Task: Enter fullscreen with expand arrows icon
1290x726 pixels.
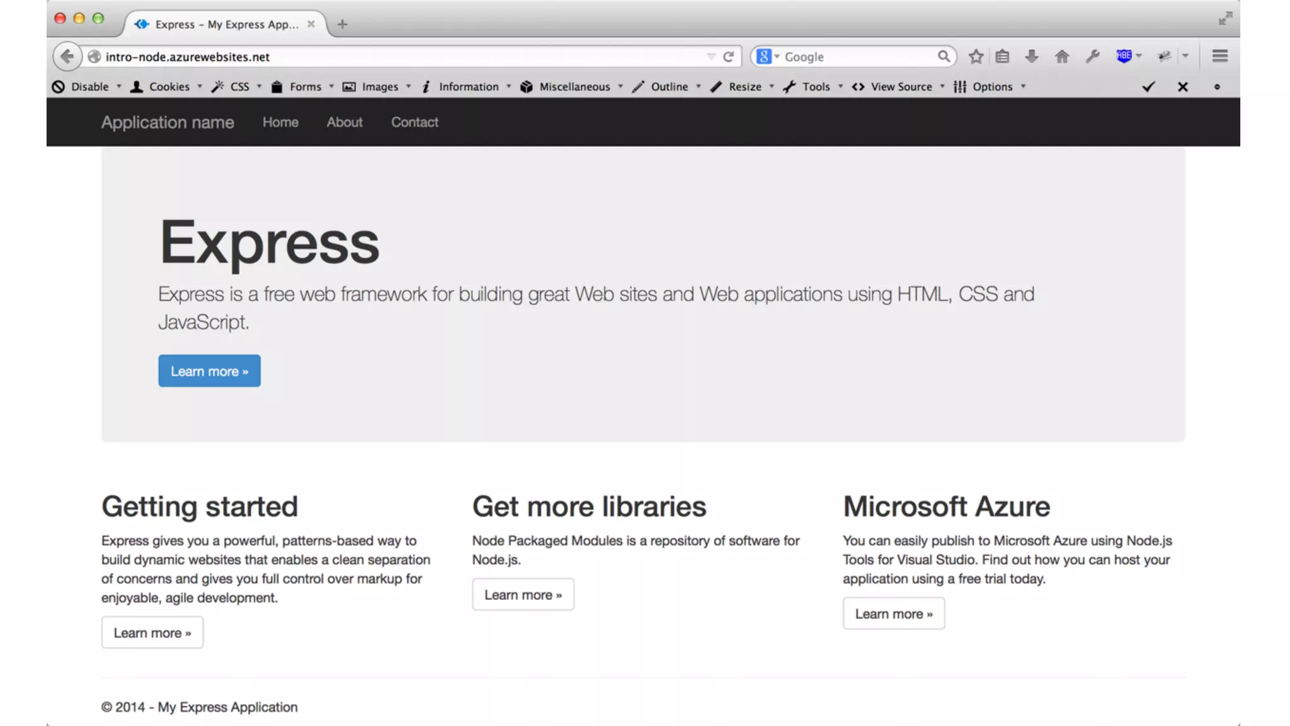Action: click(1225, 18)
